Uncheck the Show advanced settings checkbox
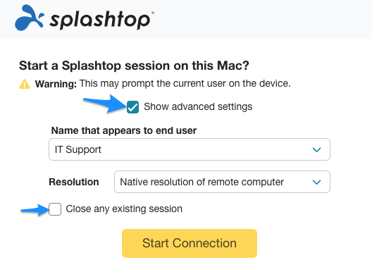372x260 pixels. pos(132,107)
